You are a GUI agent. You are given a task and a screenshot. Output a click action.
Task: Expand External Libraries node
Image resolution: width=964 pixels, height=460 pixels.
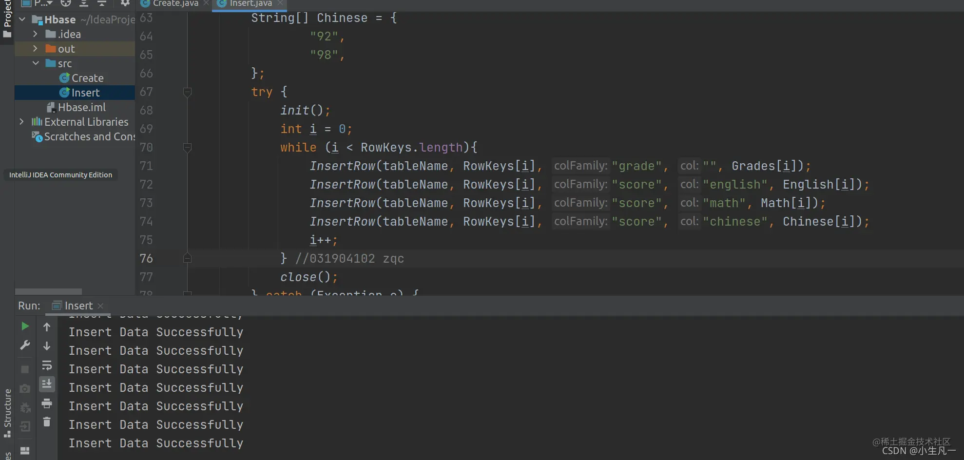(x=21, y=122)
